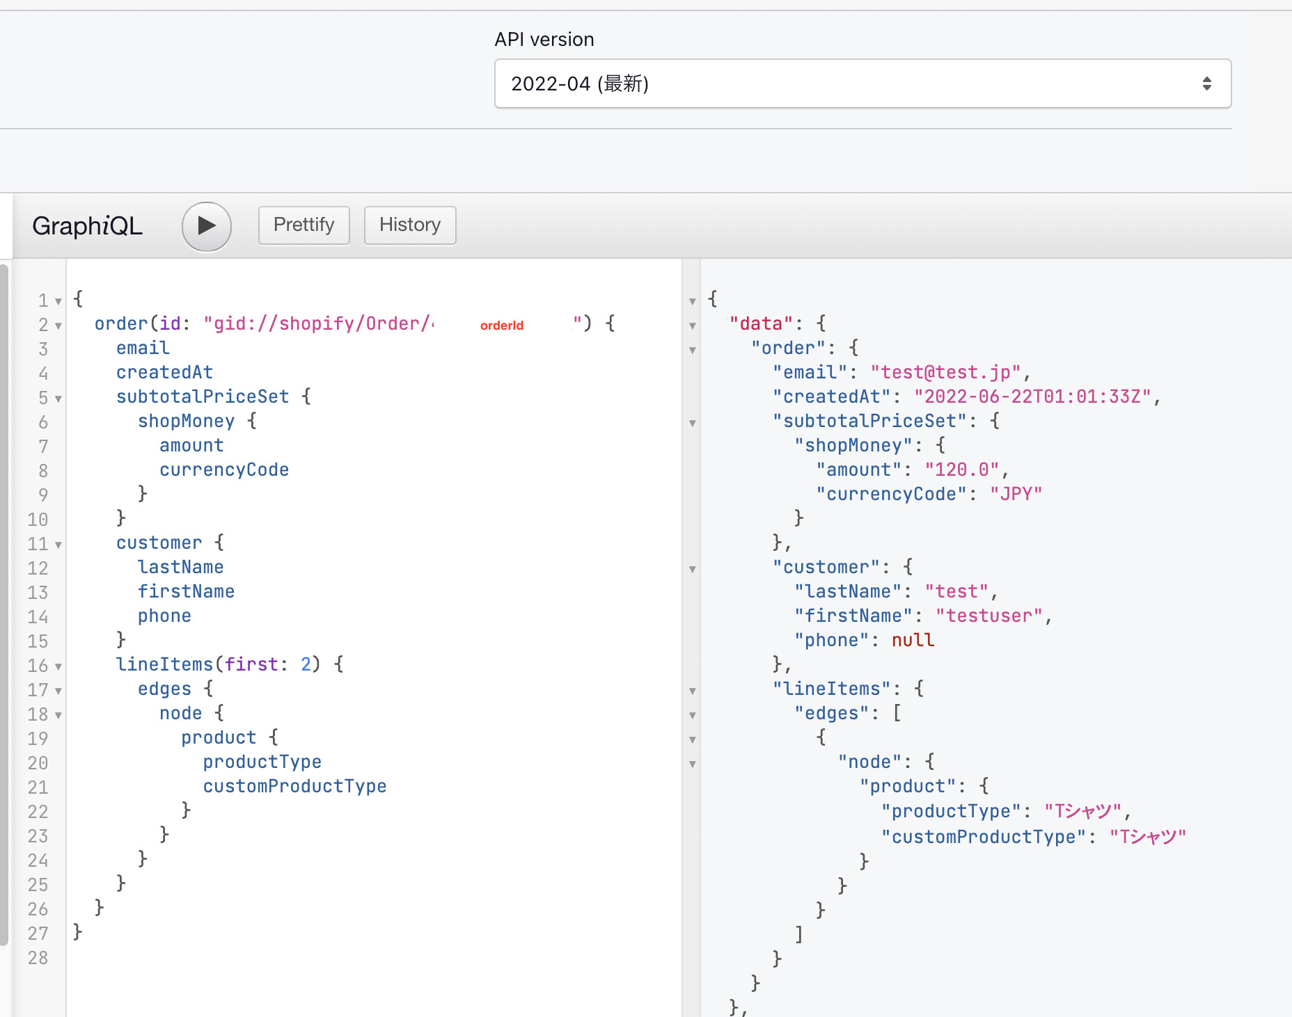This screenshot has width=1292, height=1017.
Task: Fold the edges block on line 17
Action: point(58,691)
